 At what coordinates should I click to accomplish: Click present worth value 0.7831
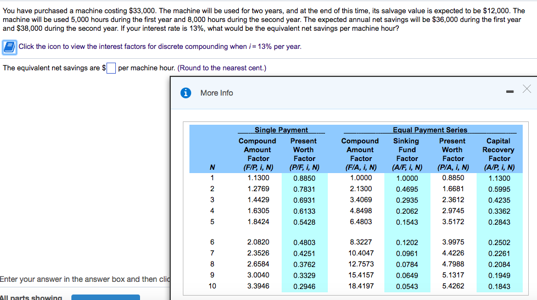[x=304, y=189]
